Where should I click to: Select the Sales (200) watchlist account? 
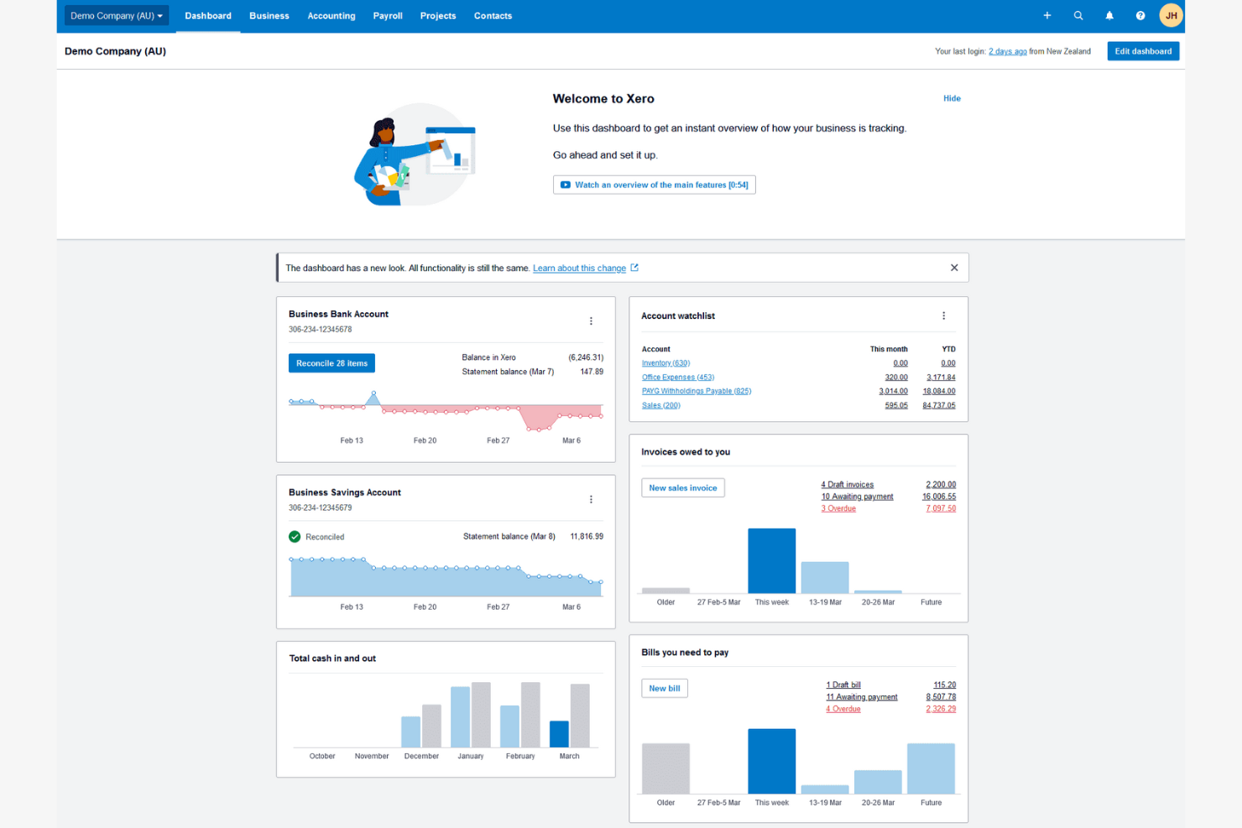[x=660, y=404]
